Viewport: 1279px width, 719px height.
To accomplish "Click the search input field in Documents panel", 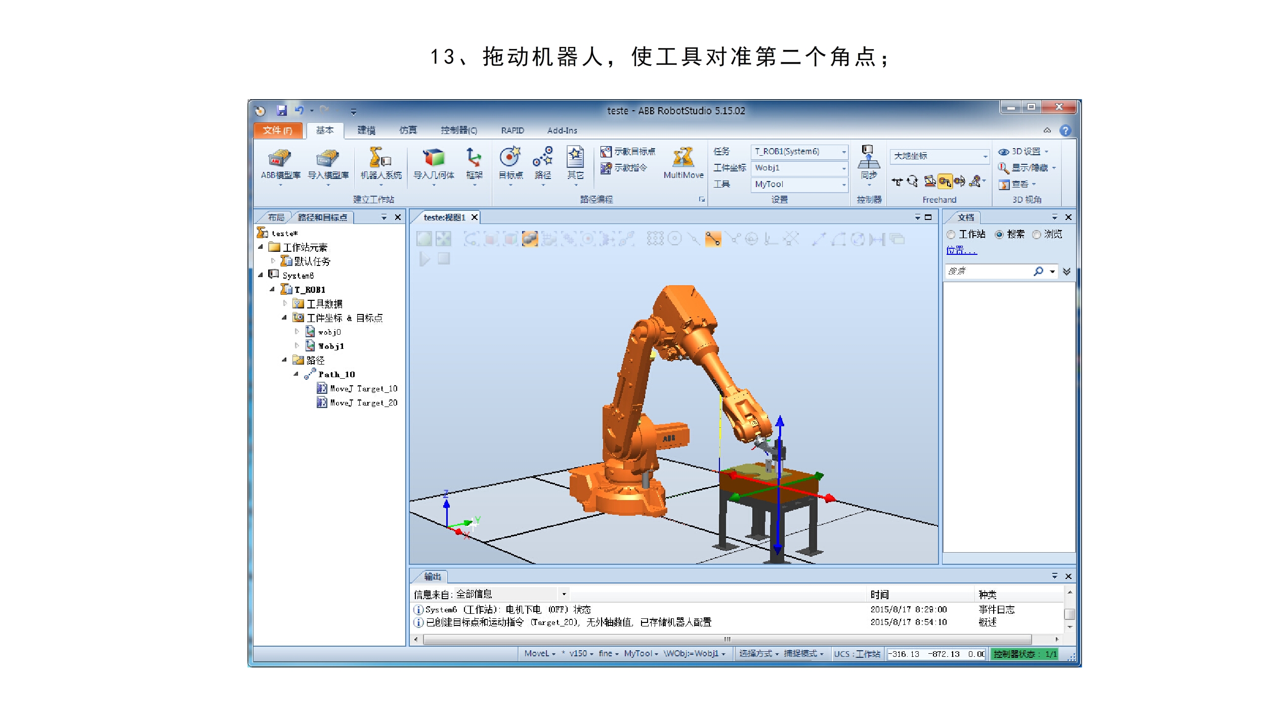I will pyautogui.click(x=989, y=272).
